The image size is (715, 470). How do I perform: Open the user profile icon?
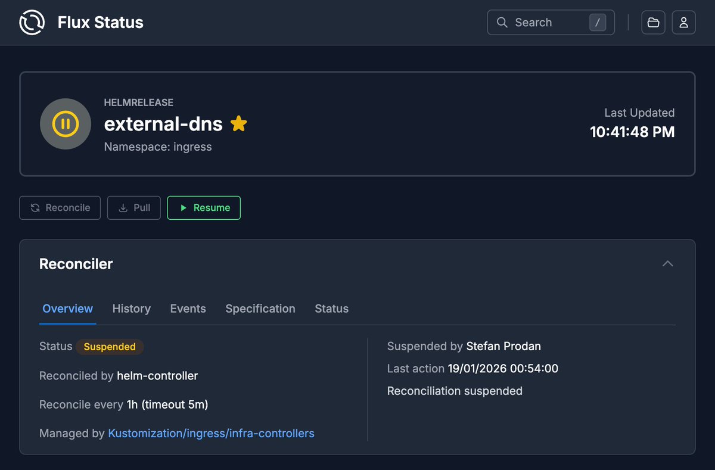click(x=684, y=23)
